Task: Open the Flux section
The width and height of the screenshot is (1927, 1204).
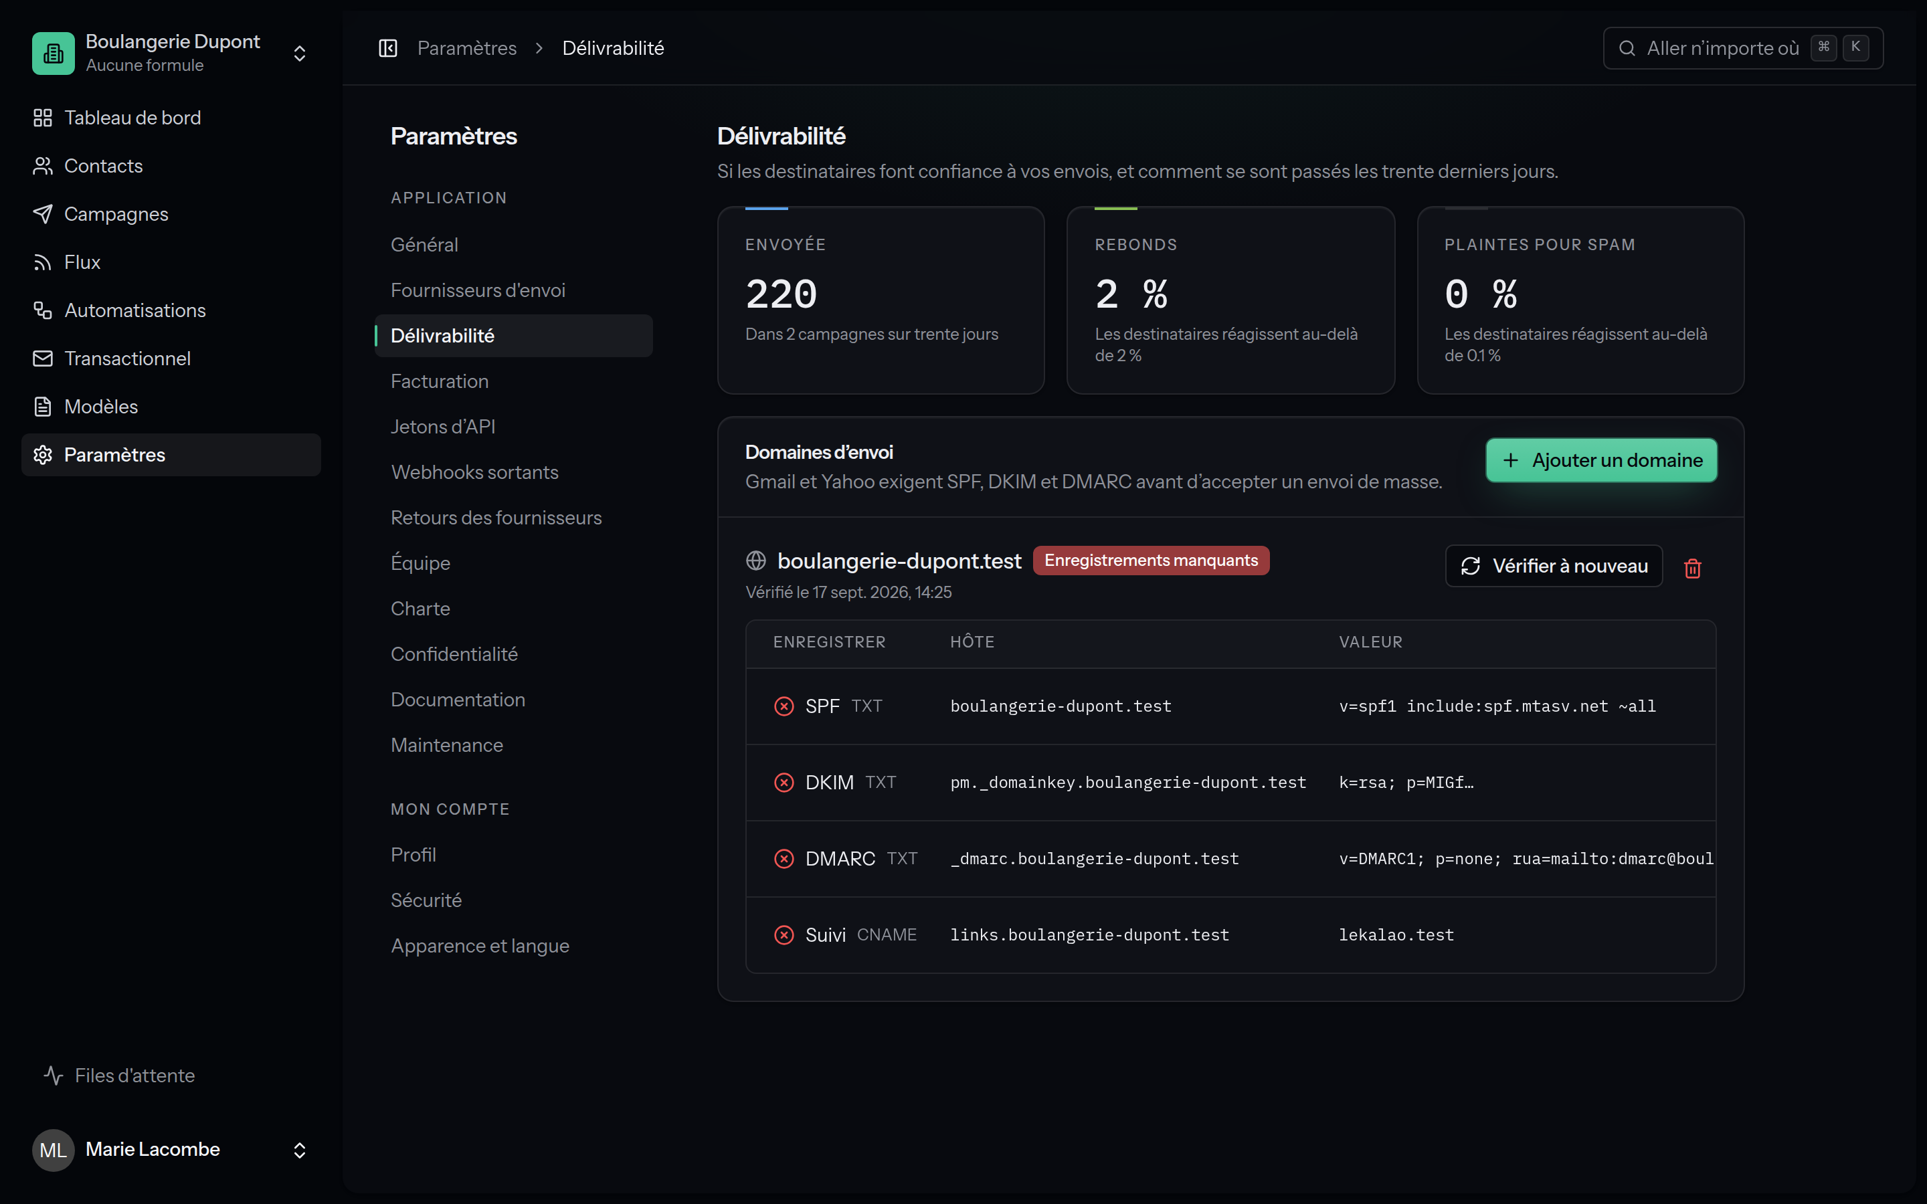Action: (x=171, y=262)
